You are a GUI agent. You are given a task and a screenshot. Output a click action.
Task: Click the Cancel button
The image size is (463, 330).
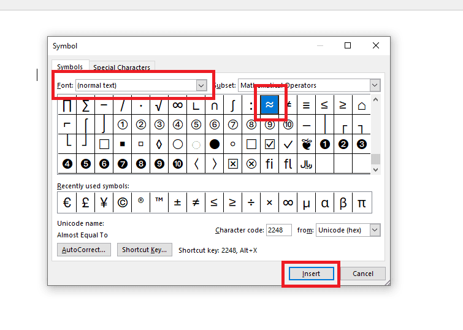pyautogui.click(x=363, y=274)
